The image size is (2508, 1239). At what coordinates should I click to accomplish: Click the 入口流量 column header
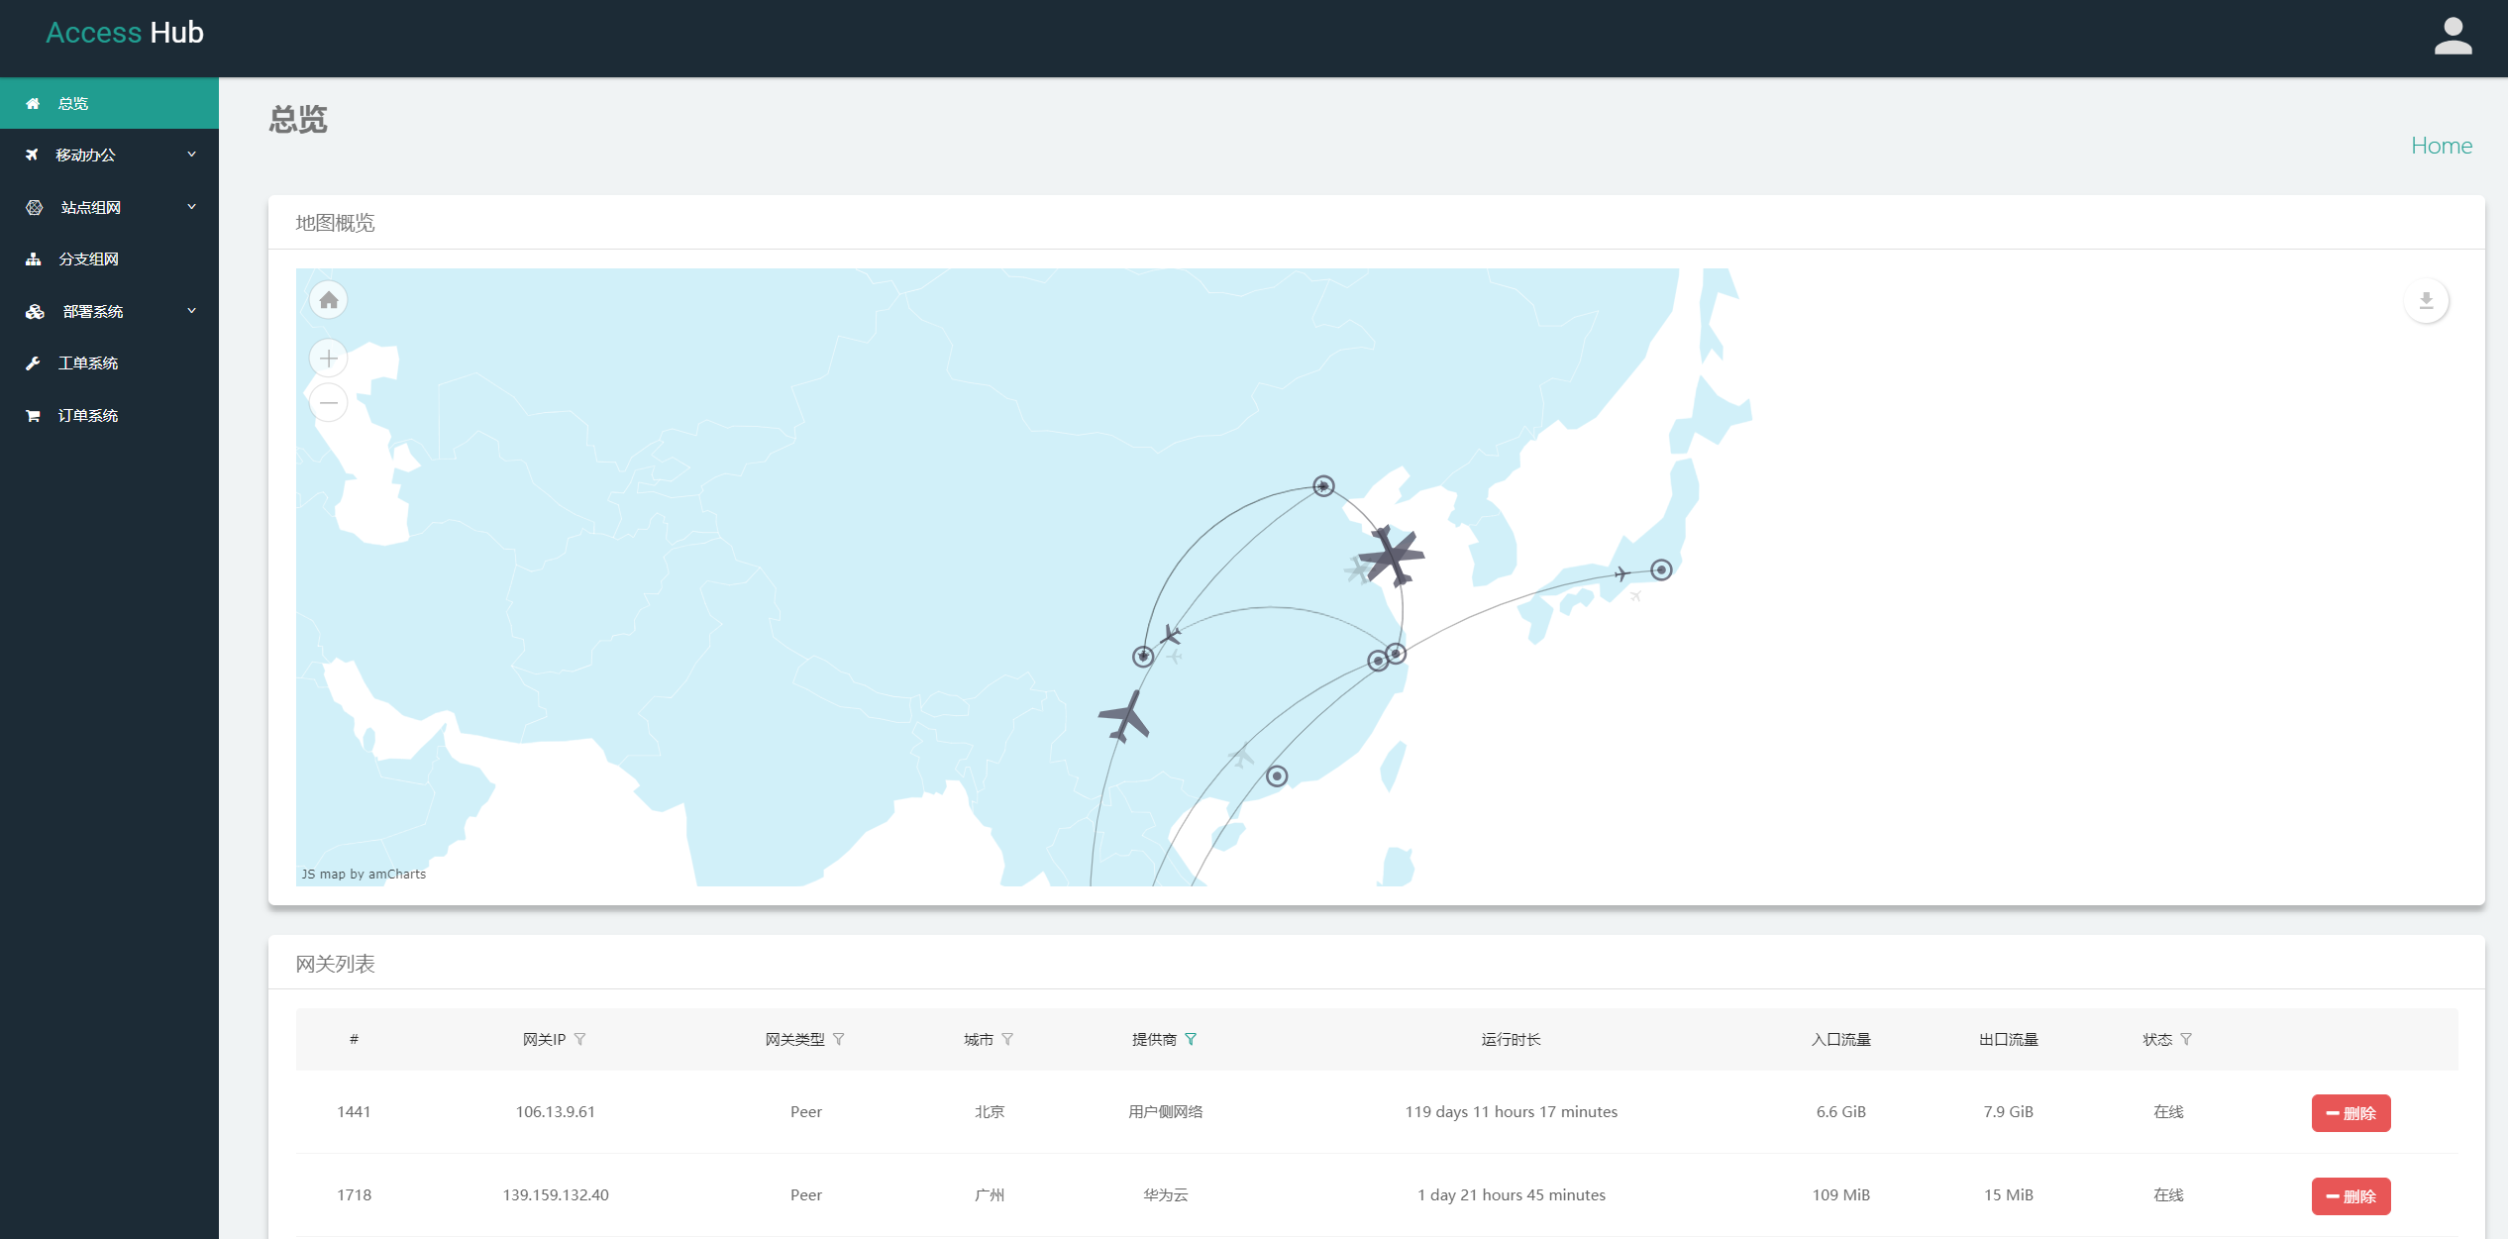(1840, 1039)
